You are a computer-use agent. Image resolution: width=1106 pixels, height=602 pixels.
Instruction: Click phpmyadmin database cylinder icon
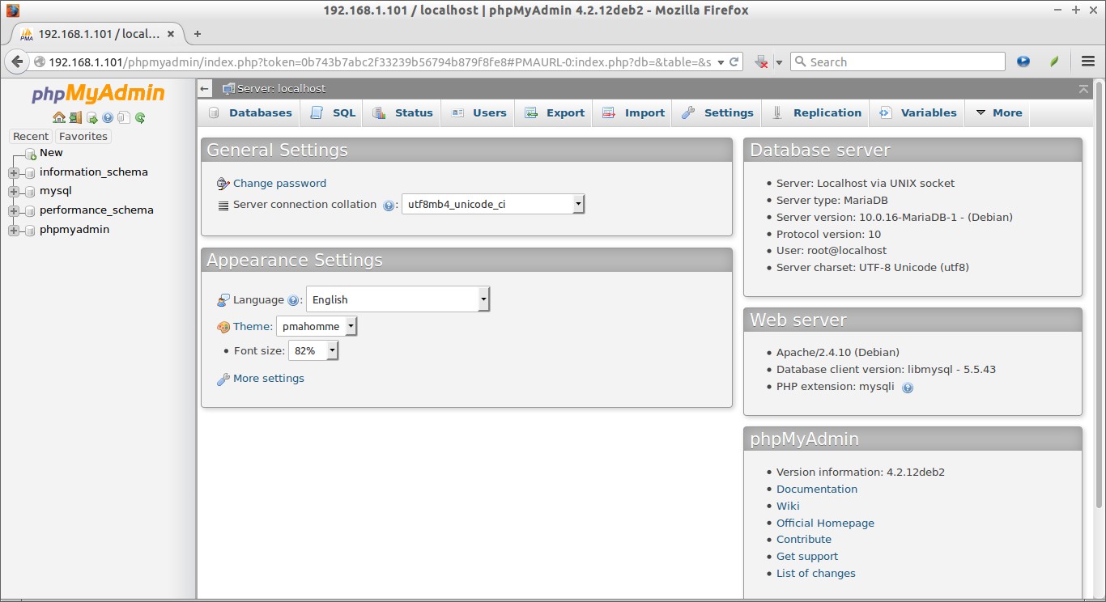point(30,230)
